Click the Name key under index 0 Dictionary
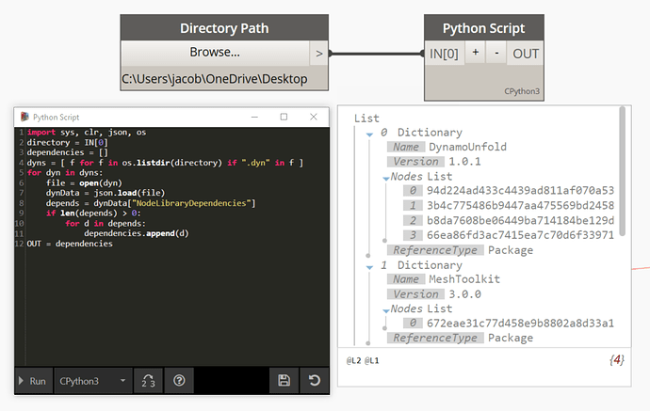This screenshot has height=411, width=650. point(406,147)
